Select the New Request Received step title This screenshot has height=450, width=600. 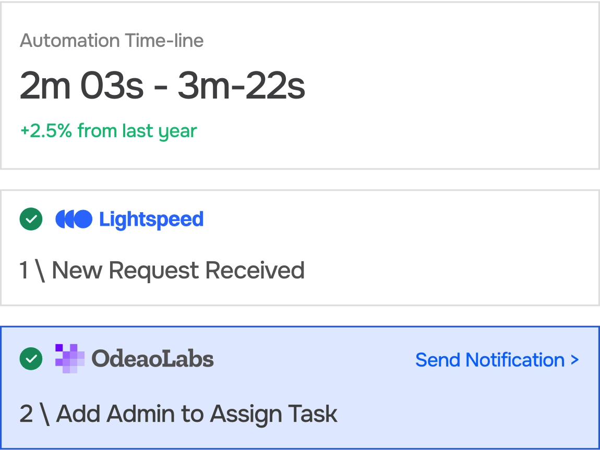coord(178,271)
